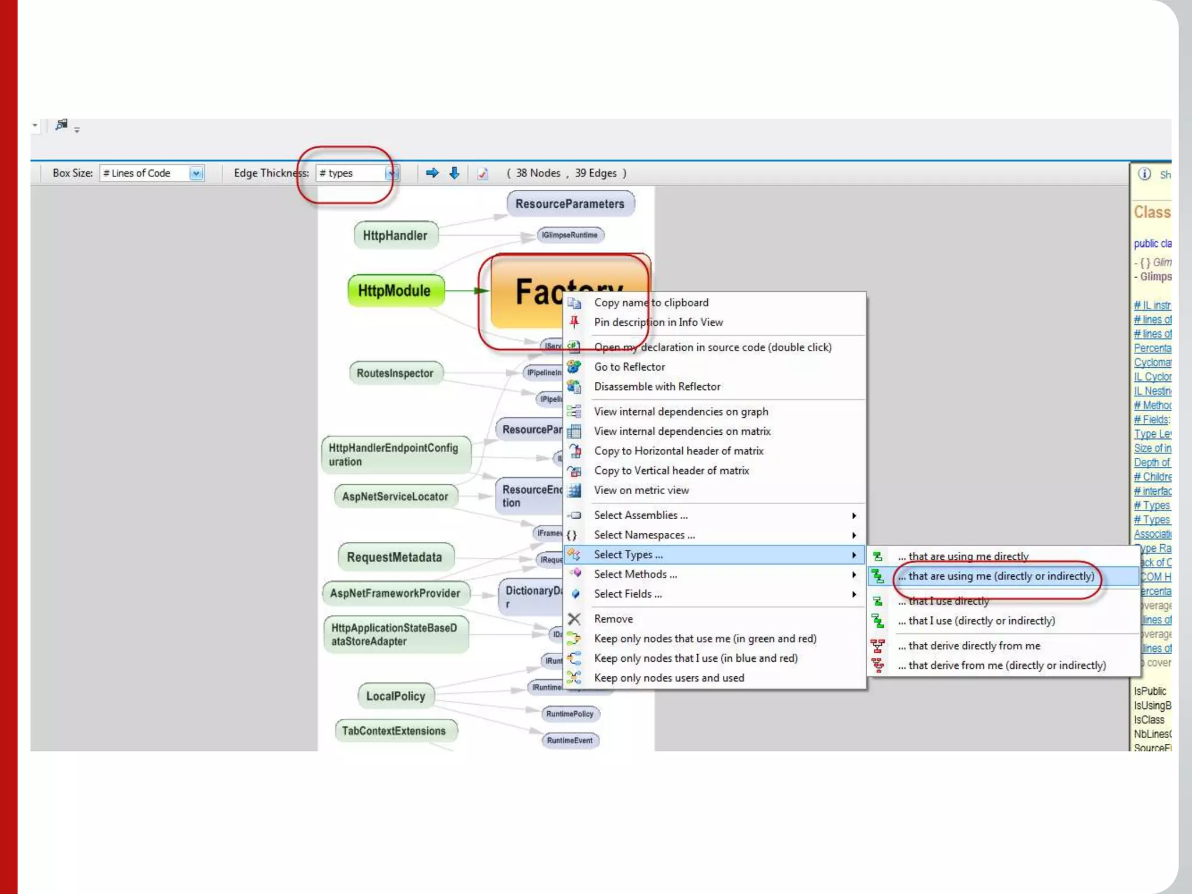Screen dimensions: 1192x894
Task: Click the Reflector icon beside Go to Reflector
Action: click(x=574, y=367)
